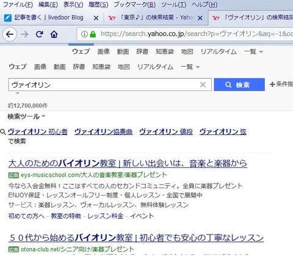Open the 教室の特徴 sitelink
Screen dimensions: 293x256
tap(66, 216)
